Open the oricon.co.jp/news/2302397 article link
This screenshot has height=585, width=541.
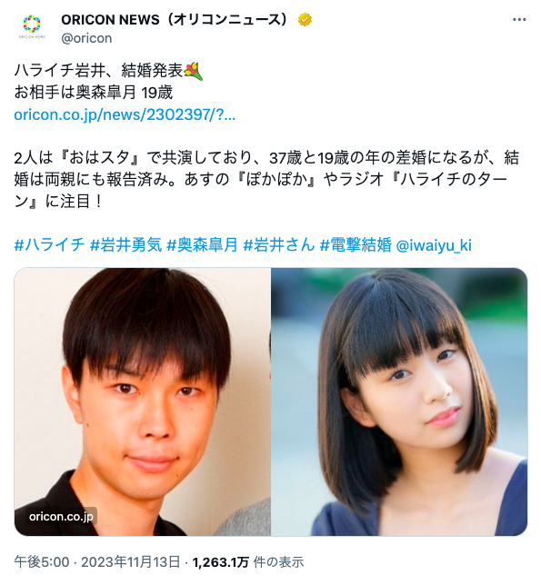(x=125, y=114)
